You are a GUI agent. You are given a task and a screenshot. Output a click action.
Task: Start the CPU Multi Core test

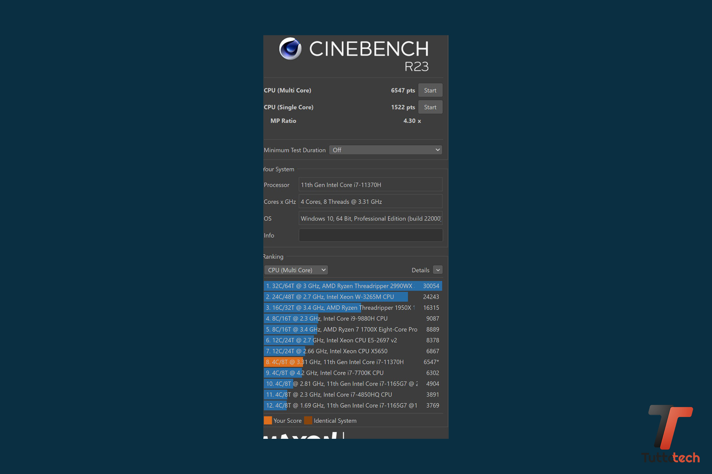click(x=430, y=90)
